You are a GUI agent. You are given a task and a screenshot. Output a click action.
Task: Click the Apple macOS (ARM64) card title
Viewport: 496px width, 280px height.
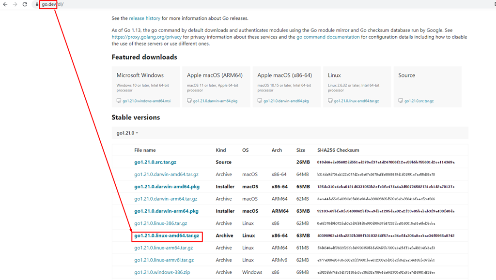(x=215, y=75)
